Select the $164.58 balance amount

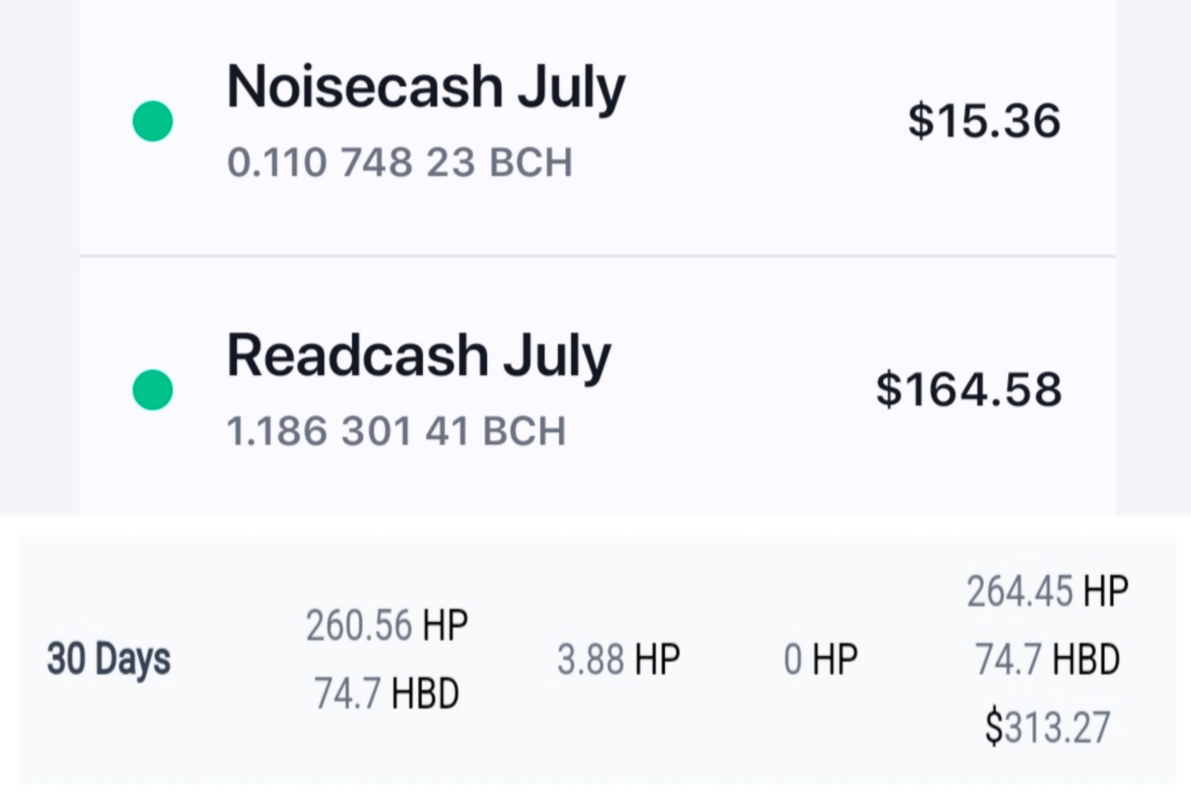[x=968, y=390]
